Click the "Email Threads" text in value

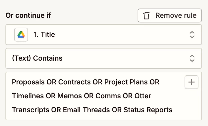point(86,110)
